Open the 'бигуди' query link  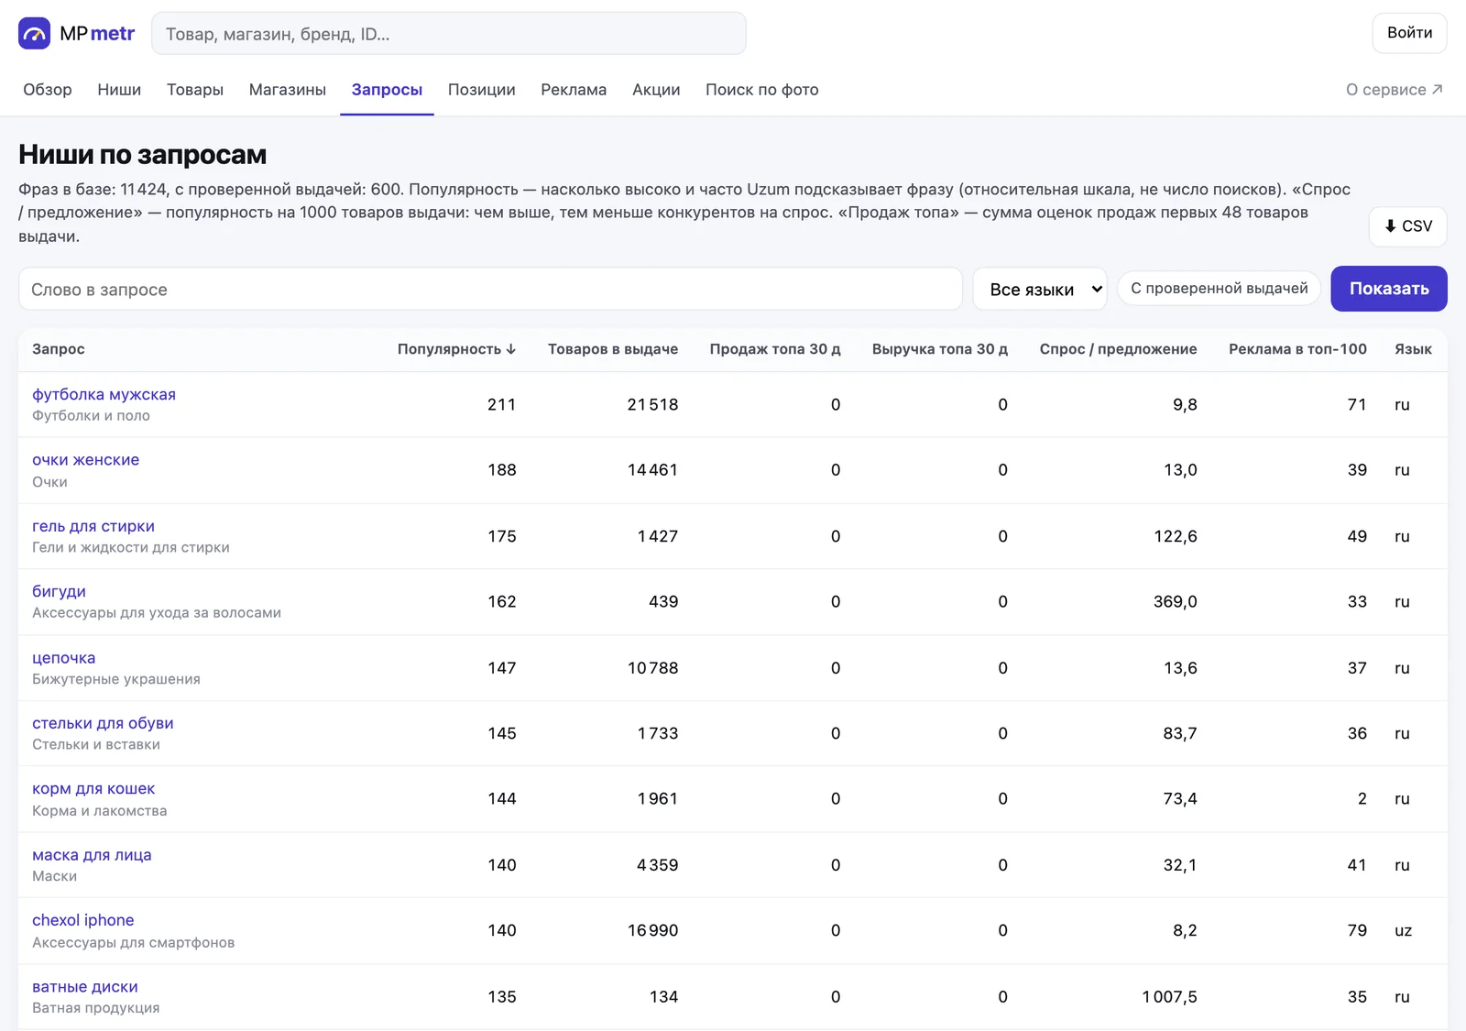(x=59, y=592)
